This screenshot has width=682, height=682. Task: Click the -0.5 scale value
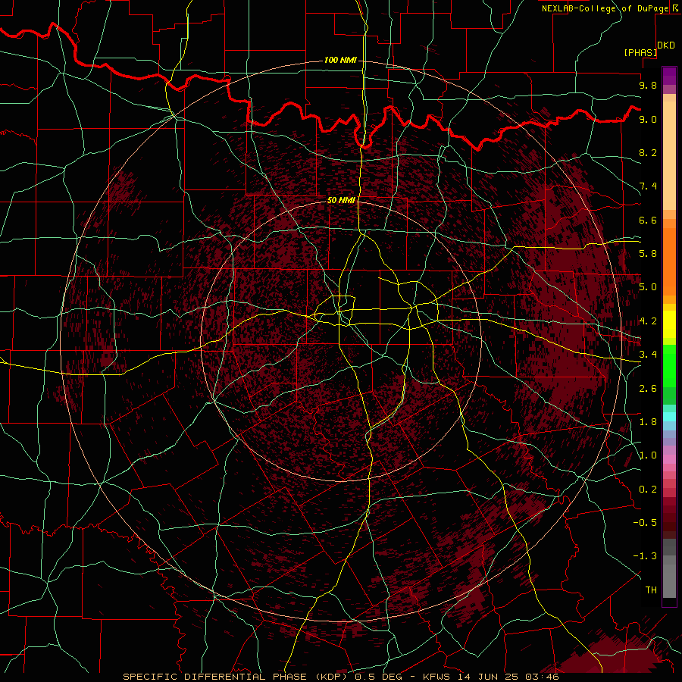[645, 523]
